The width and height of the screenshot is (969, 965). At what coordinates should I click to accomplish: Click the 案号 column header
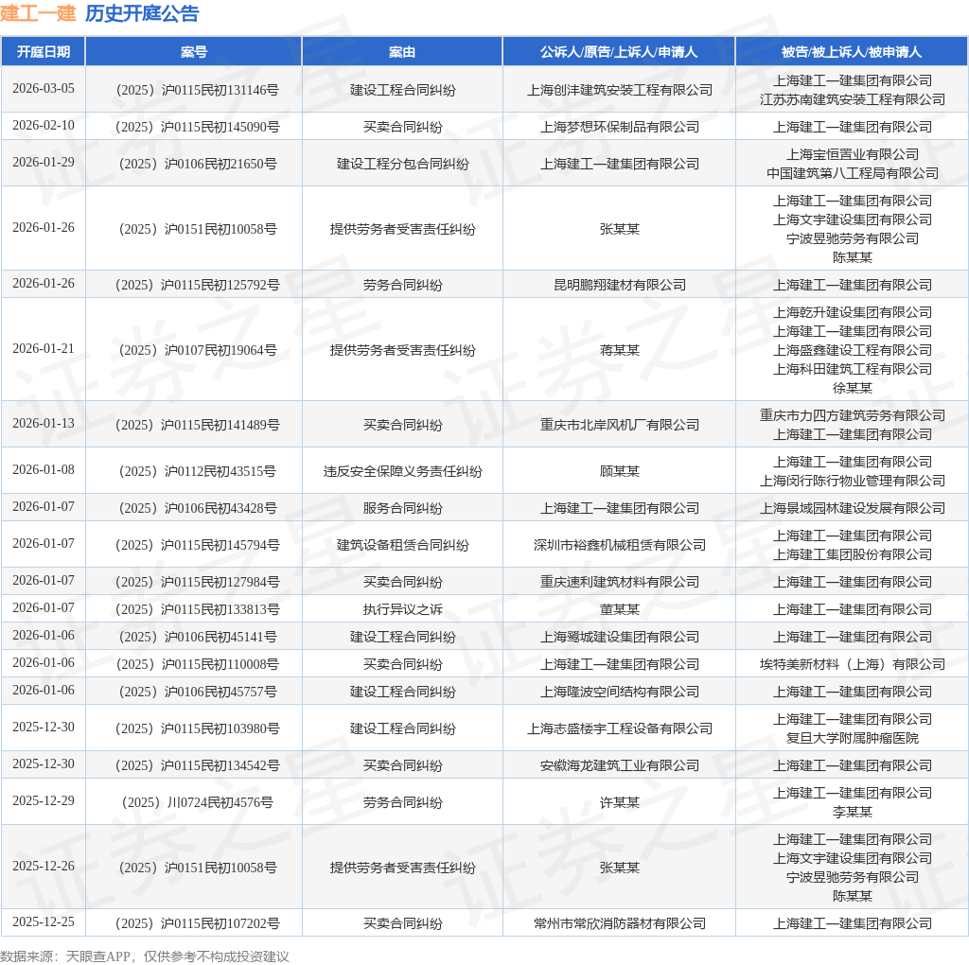[x=193, y=52]
